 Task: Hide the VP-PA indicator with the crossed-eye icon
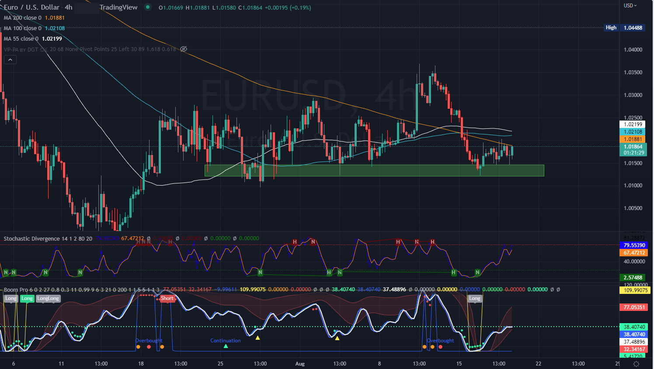click(183, 49)
